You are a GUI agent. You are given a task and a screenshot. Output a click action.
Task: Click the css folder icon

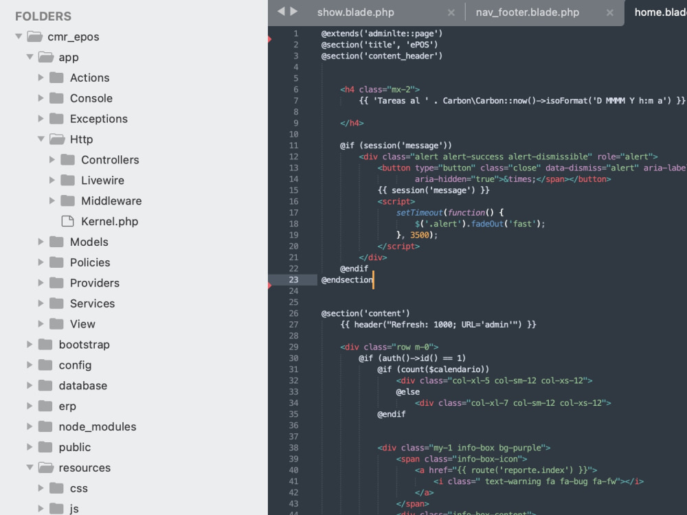click(x=56, y=488)
